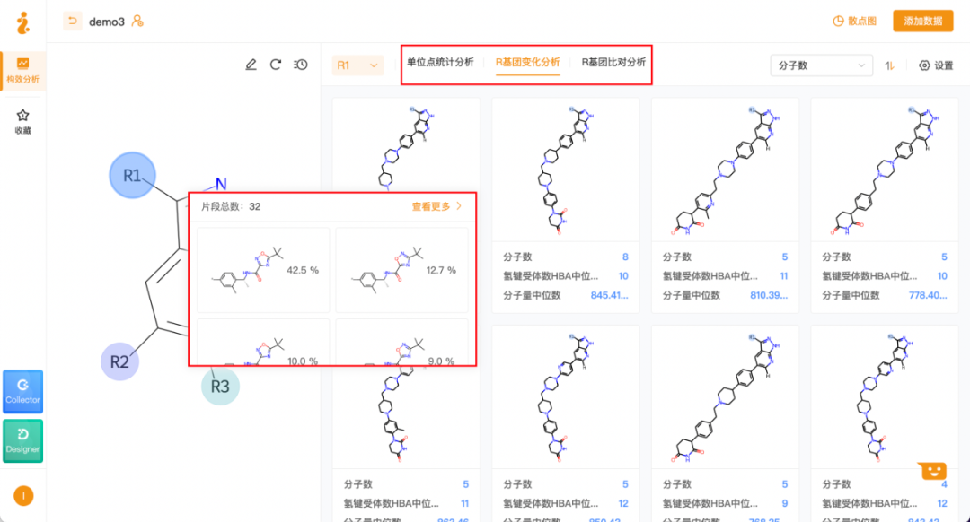
Task: Select the 42.5 % fragment thumbnail
Action: (263, 269)
